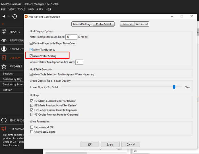Viewport: 199px width, 154px height.
Task: Enable Always use 2 digits
Action: click(x=32, y=132)
